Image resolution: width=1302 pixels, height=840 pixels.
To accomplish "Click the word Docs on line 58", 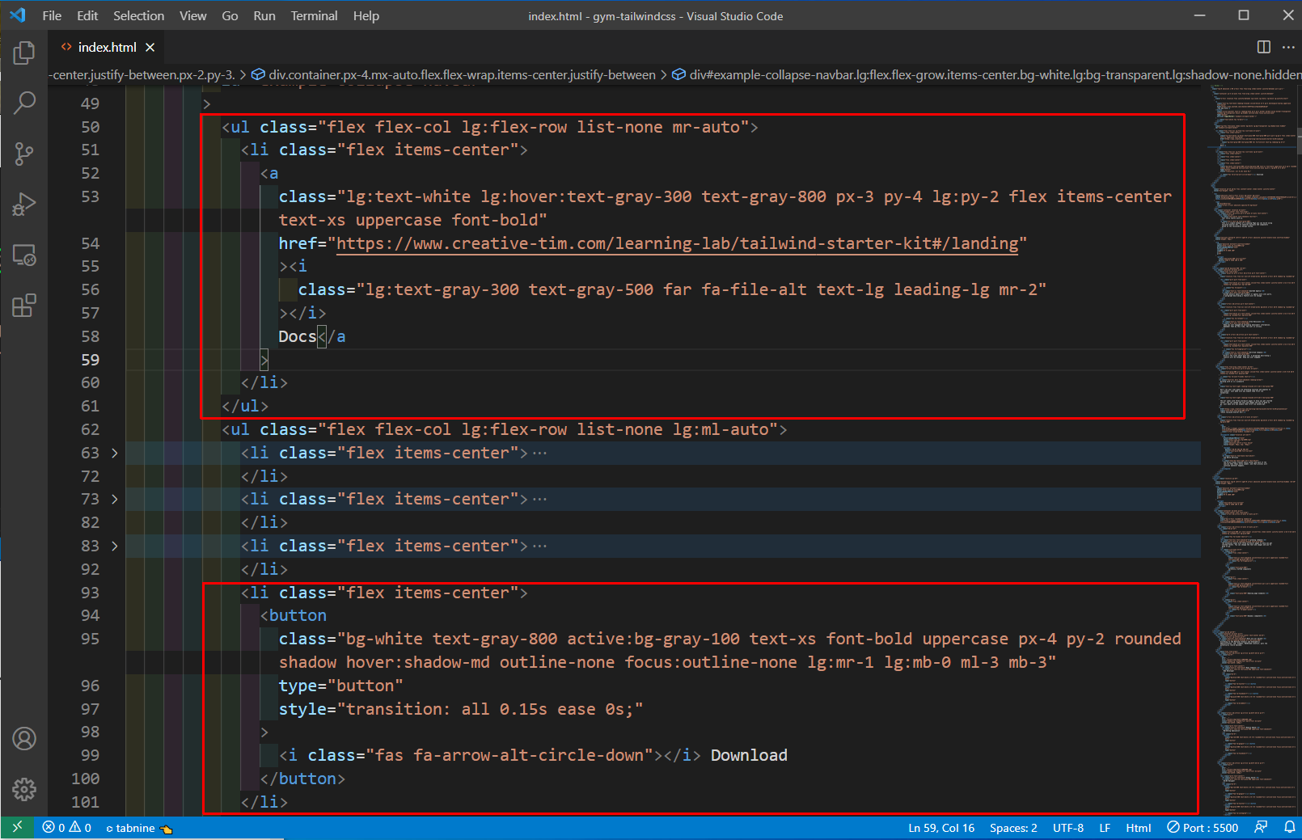I will point(298,336).
